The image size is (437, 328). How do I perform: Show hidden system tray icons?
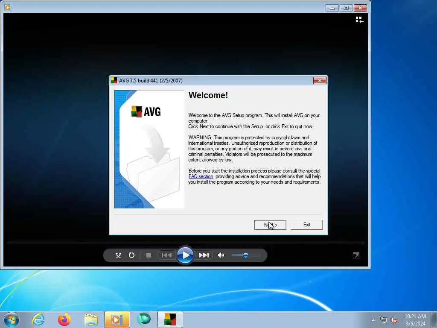coord(373,320)
